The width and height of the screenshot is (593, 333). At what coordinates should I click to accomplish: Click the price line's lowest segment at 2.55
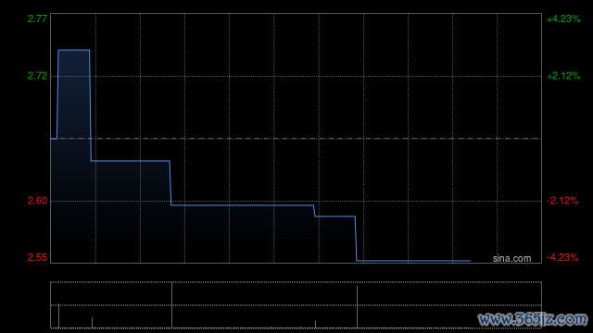point(413,261)
